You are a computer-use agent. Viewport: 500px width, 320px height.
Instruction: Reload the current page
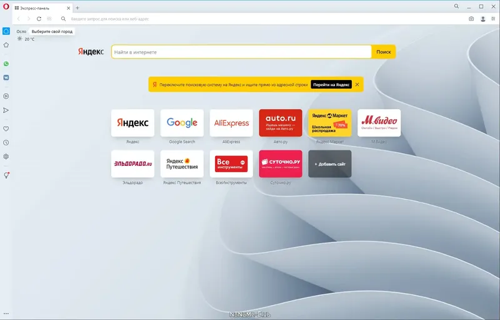click(x=39, y=19)
